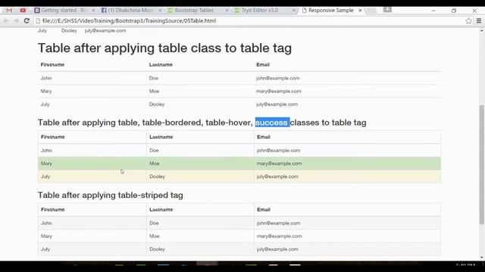Viewport: 485px width, 272px height.
Task: Click 'Firstname' header of the first table
Action: pyautogui.click(x=52, y=65)
